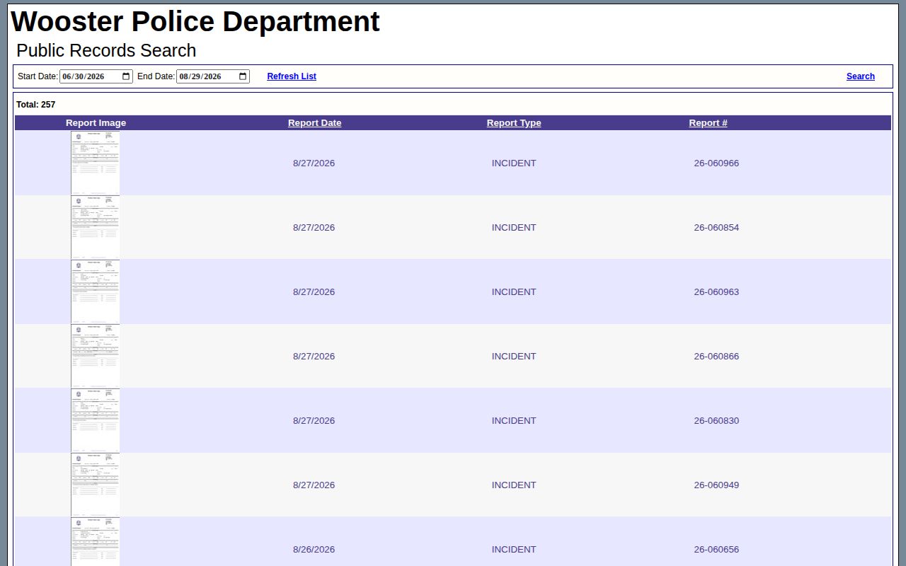Open report thumbnail for 26-060963
The image size is (906, 566).
96,291
